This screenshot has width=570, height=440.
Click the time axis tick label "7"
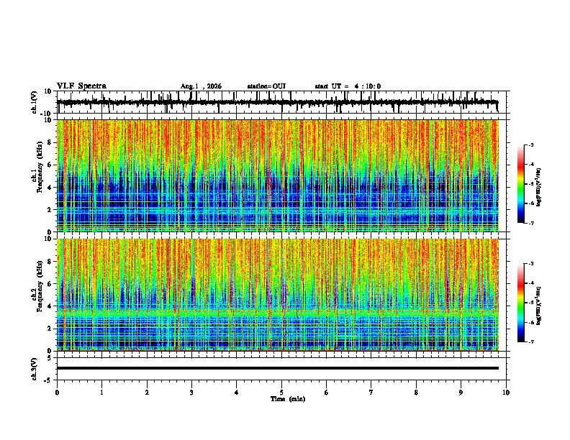[371, 393]
